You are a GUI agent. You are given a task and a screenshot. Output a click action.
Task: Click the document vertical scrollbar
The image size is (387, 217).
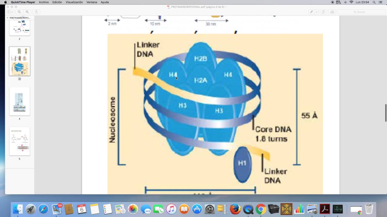(x=385, y=113)
